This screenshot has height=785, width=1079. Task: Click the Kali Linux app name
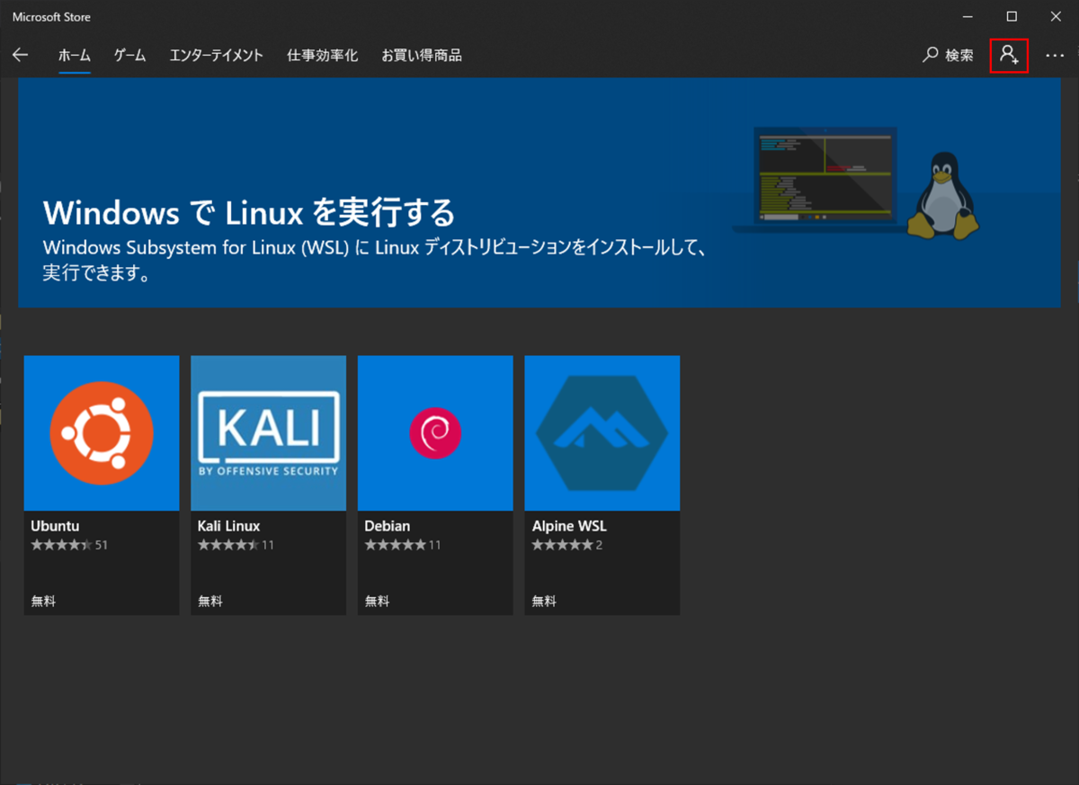[228, 526]
